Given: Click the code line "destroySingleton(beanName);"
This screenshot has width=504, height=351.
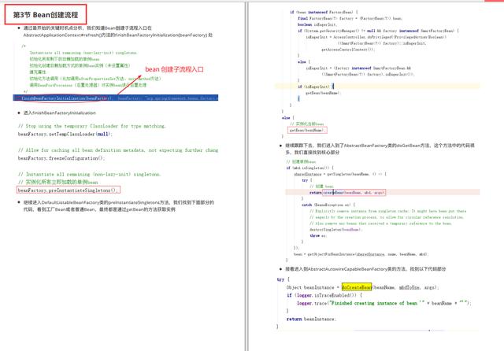Looking at the screenshot, I should 336,230.
